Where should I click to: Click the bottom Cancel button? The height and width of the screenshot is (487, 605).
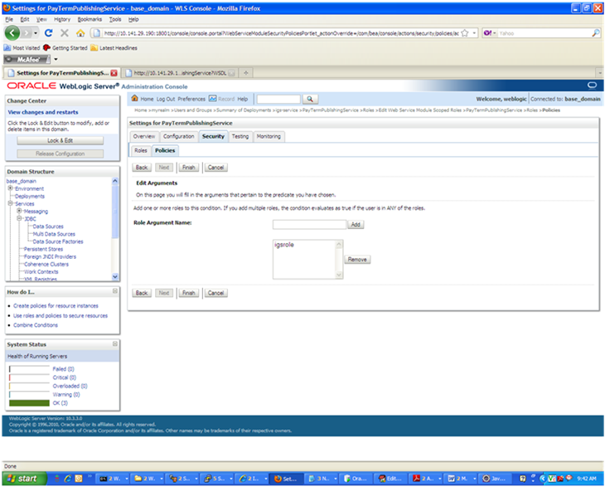(x=215, y=293)
